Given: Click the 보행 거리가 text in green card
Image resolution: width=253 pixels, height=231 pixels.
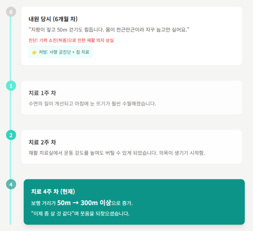Looking at the screenshot, I should point(43,203).
